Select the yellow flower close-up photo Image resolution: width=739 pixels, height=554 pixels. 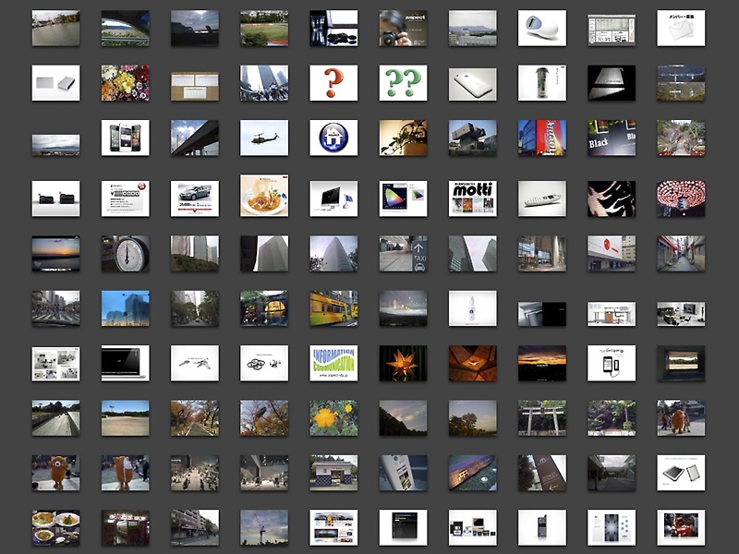[333, 418]
